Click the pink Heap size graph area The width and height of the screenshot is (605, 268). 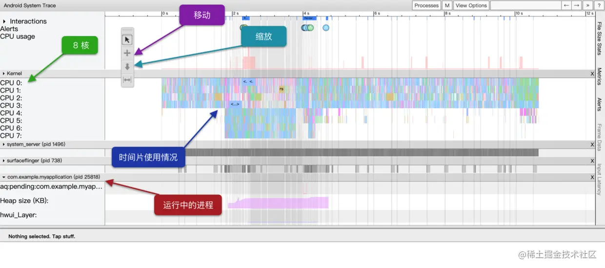click(278, 203)
